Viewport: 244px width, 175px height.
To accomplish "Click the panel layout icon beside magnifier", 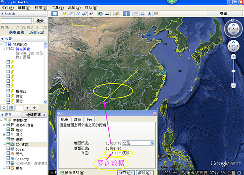I will tap(11, 108).
